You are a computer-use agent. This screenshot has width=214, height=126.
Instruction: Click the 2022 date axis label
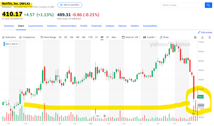189,124
